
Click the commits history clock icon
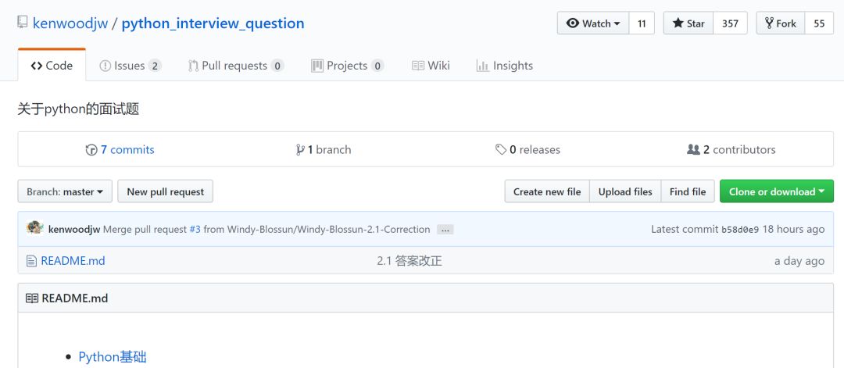tap(91, 150)
